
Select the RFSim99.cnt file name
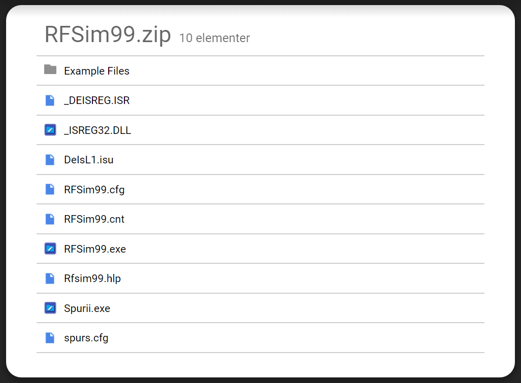click(x=94, y=219)
